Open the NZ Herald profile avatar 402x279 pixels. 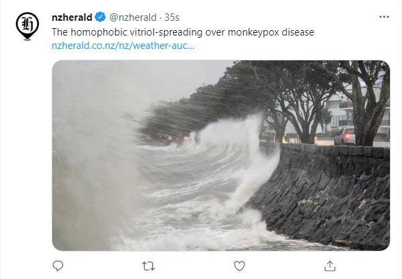click(x=27, y=26)
